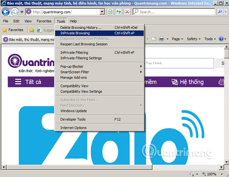Select the Quantrimang browser tab
This screenshot has height=177, width=229.
[29, 39]
